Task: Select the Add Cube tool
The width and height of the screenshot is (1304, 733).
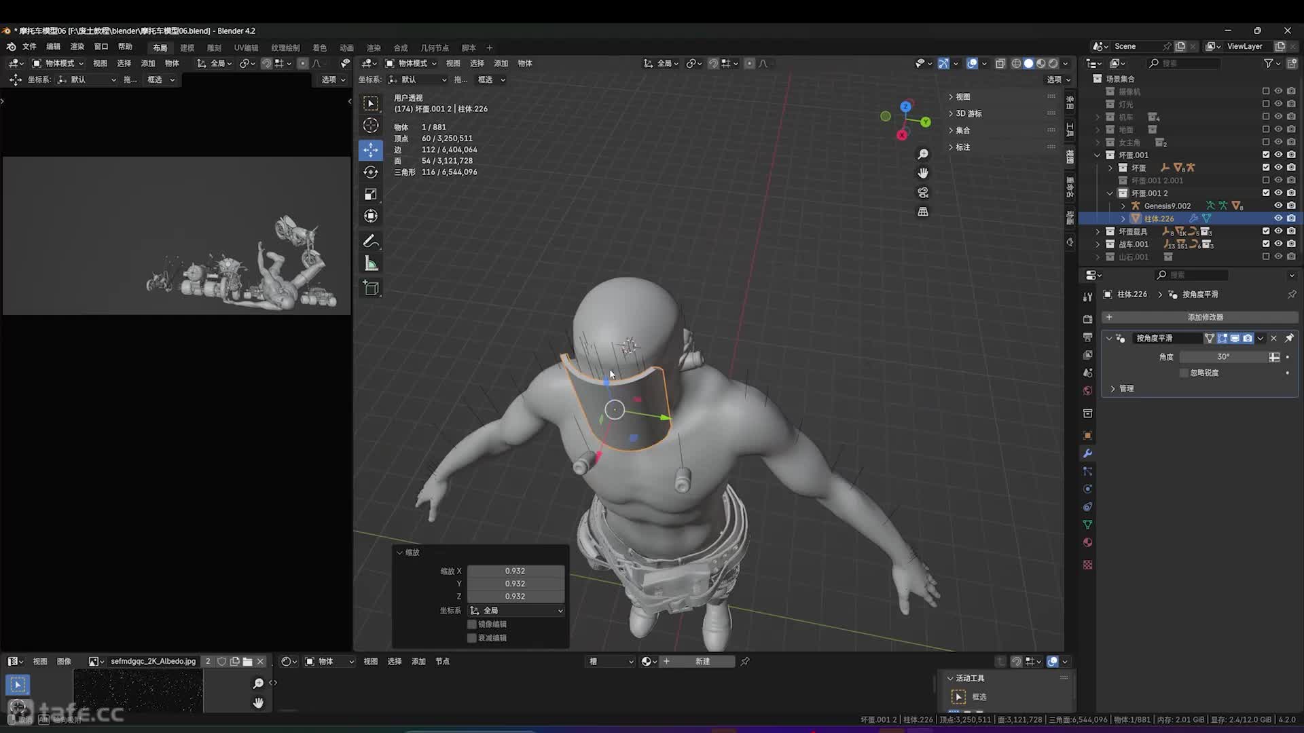Action: 371,288
